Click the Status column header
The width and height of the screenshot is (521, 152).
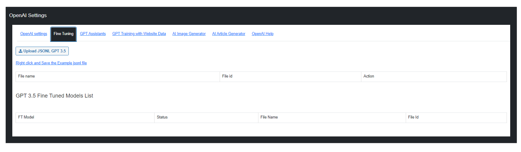point(206,118)
